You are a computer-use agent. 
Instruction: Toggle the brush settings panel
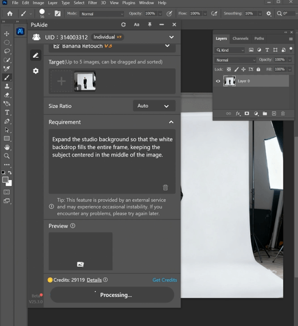pos(58,14)
